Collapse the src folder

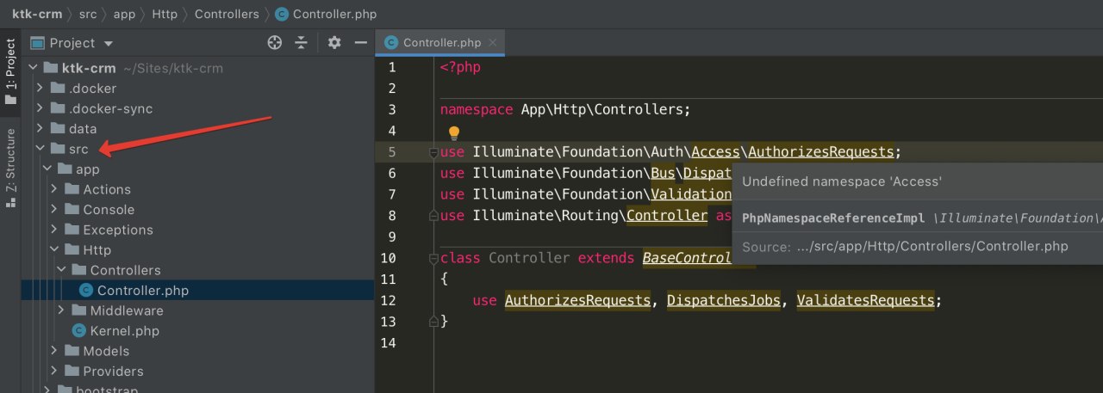point(39,150)
